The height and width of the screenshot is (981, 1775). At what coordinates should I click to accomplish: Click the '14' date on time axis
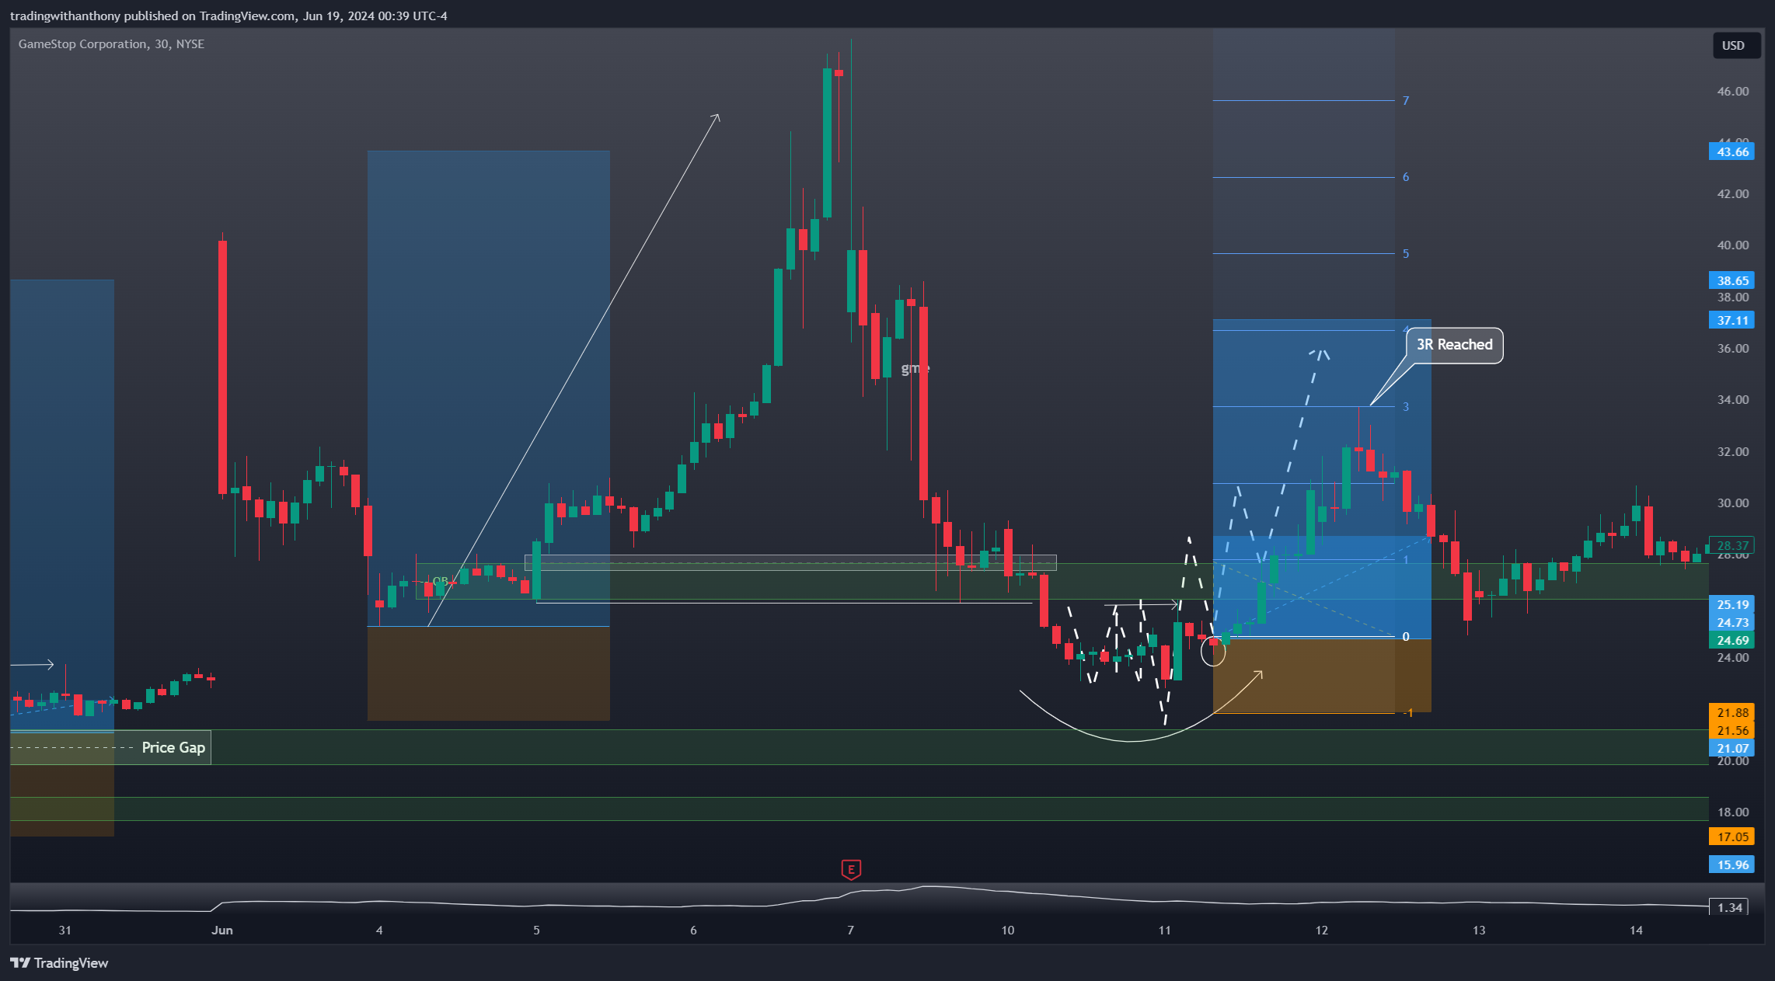1636,930
